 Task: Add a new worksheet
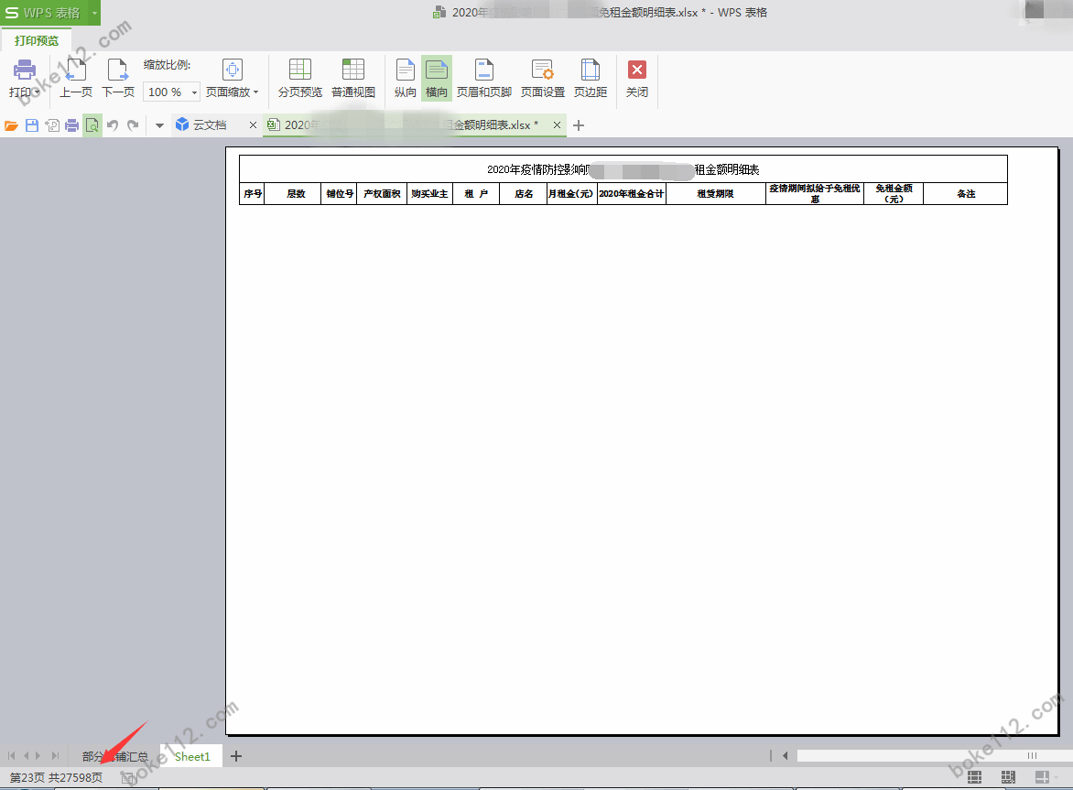[x=236, y=756]
